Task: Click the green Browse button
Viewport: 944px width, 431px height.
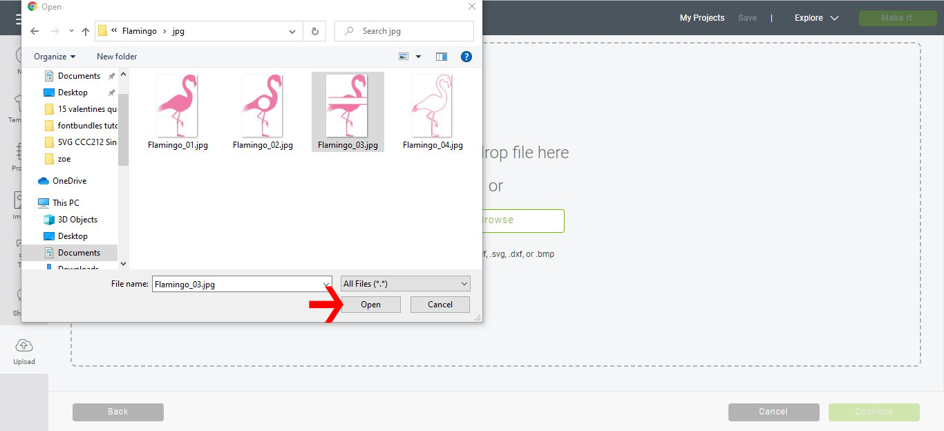Action: (523, 220)
